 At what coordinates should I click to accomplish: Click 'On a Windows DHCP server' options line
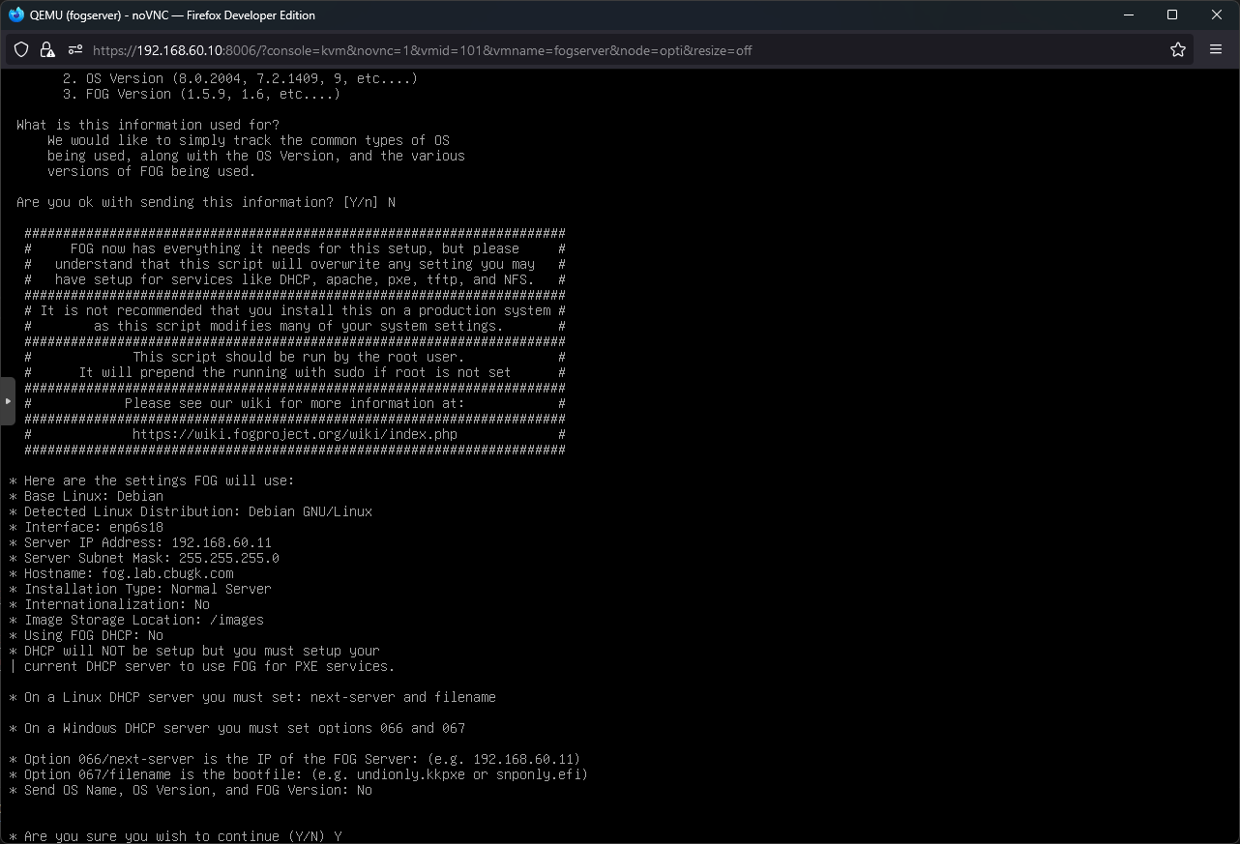[237, 728]
